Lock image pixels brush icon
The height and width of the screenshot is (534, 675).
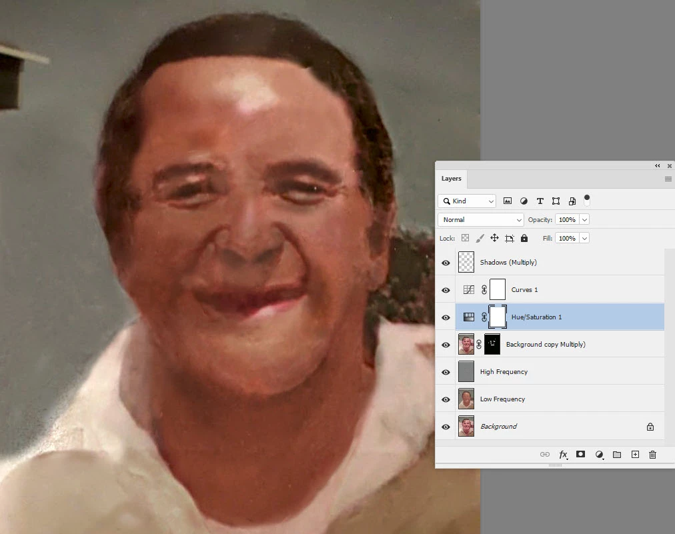(x=480, y=238)
